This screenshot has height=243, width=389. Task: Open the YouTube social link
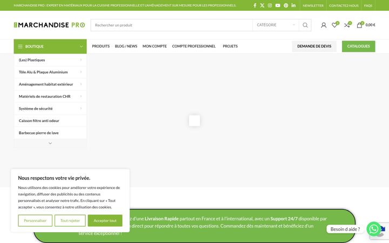(x=278, y=5)
